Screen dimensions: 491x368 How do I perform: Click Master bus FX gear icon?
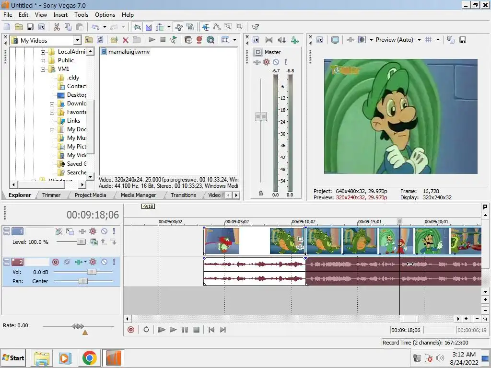tap(266, 62)
